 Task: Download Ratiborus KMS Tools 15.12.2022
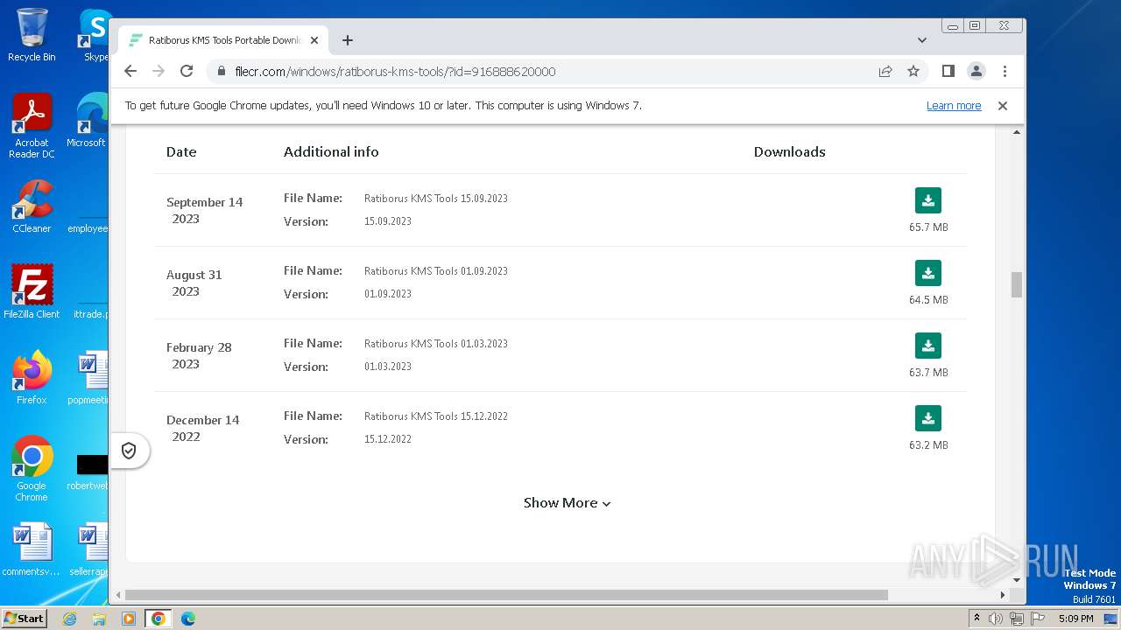[x=928, y=418]
